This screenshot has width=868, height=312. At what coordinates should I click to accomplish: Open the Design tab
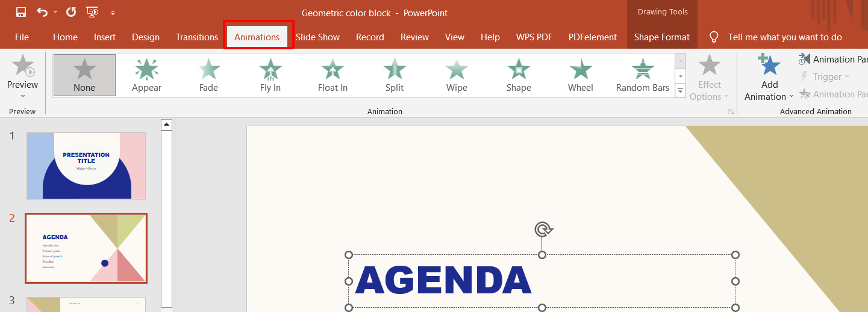(x=146, y=37)
